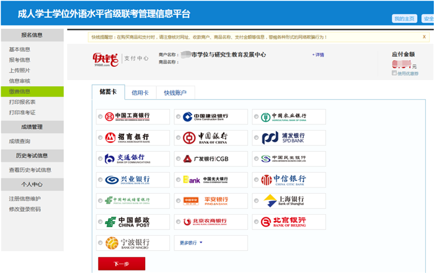The image size is (434, 273).
Task: Click the Ping An Bank logo
Action: point(206,200)
